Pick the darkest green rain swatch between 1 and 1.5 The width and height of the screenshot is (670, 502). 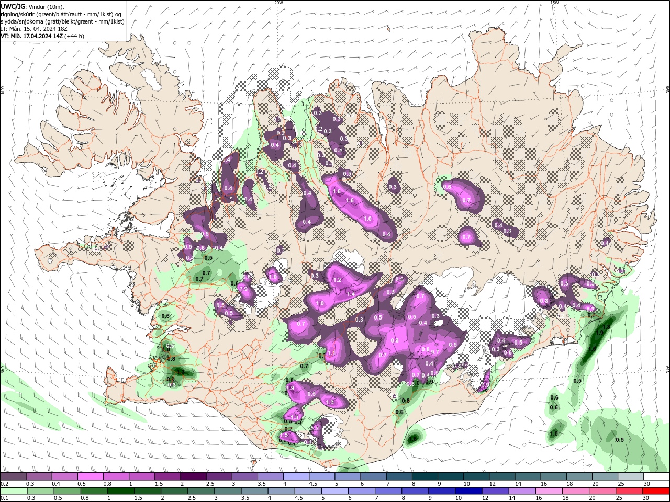click(120, 491)
